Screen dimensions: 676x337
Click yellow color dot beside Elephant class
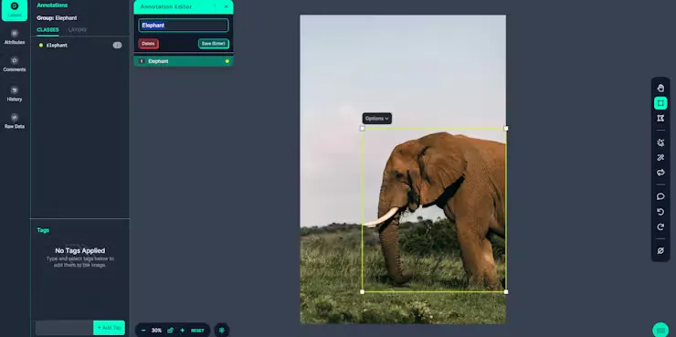[41, 46]
